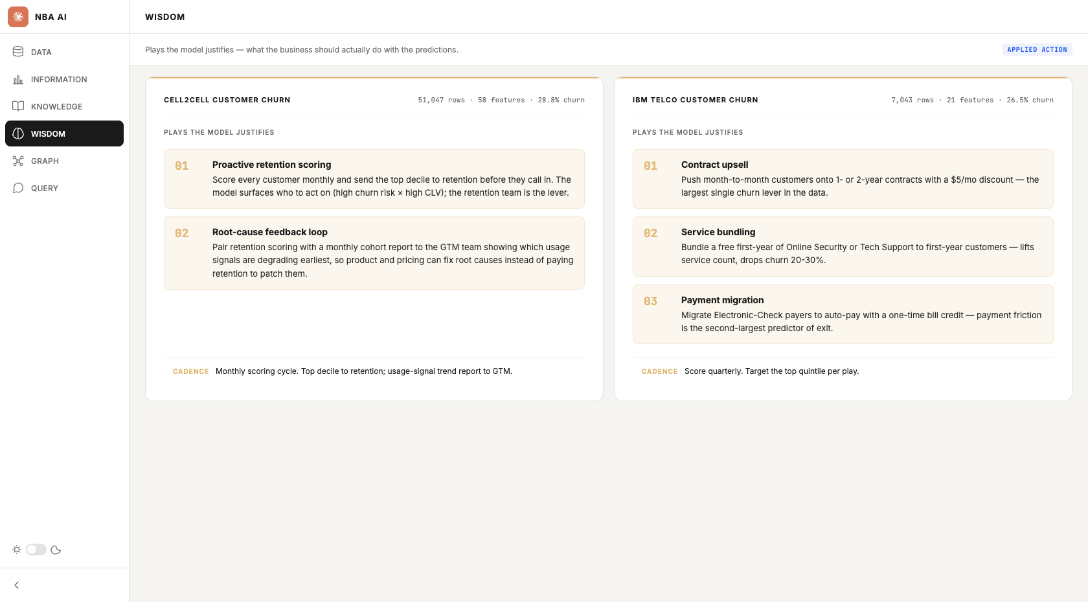
Task: Click the Cell2Cell Customer Churn title
Action: pos(227,100)
